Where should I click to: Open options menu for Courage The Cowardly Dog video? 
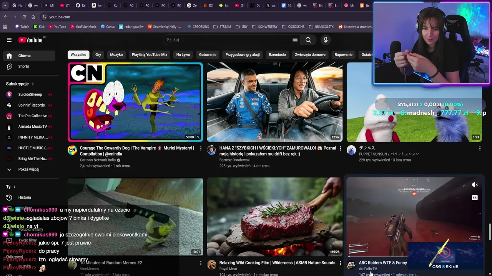[x=201, y=148]
